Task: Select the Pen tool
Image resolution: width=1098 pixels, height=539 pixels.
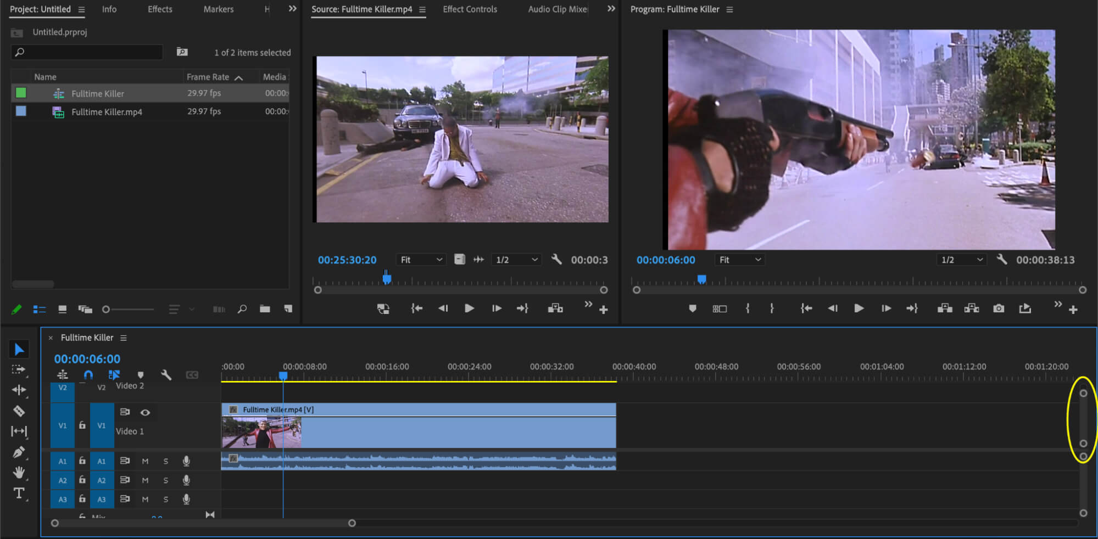Action: click(19, 452)
